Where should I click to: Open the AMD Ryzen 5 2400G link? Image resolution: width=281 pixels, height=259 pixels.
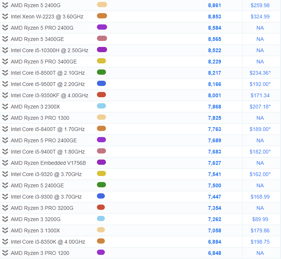point(36,5)
